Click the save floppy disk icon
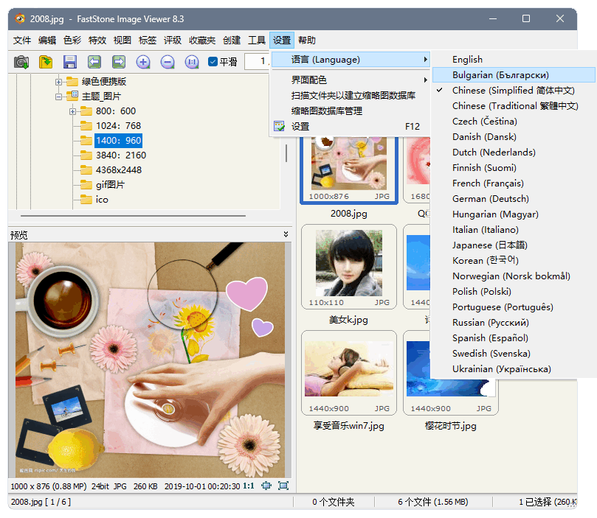The height and width of the screenshot is (518, 597). (x=70, y=62)
